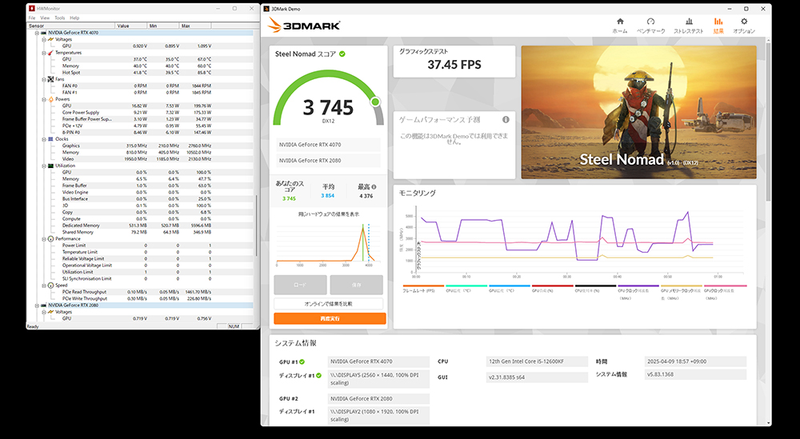Click the green check beside GPU #1
The height and width of the screenshot is (439, 800).
click(302, 361)
